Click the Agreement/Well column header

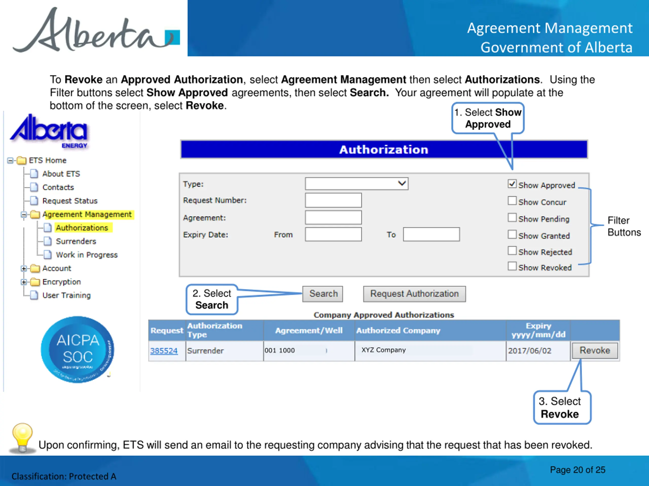point(309,330)
